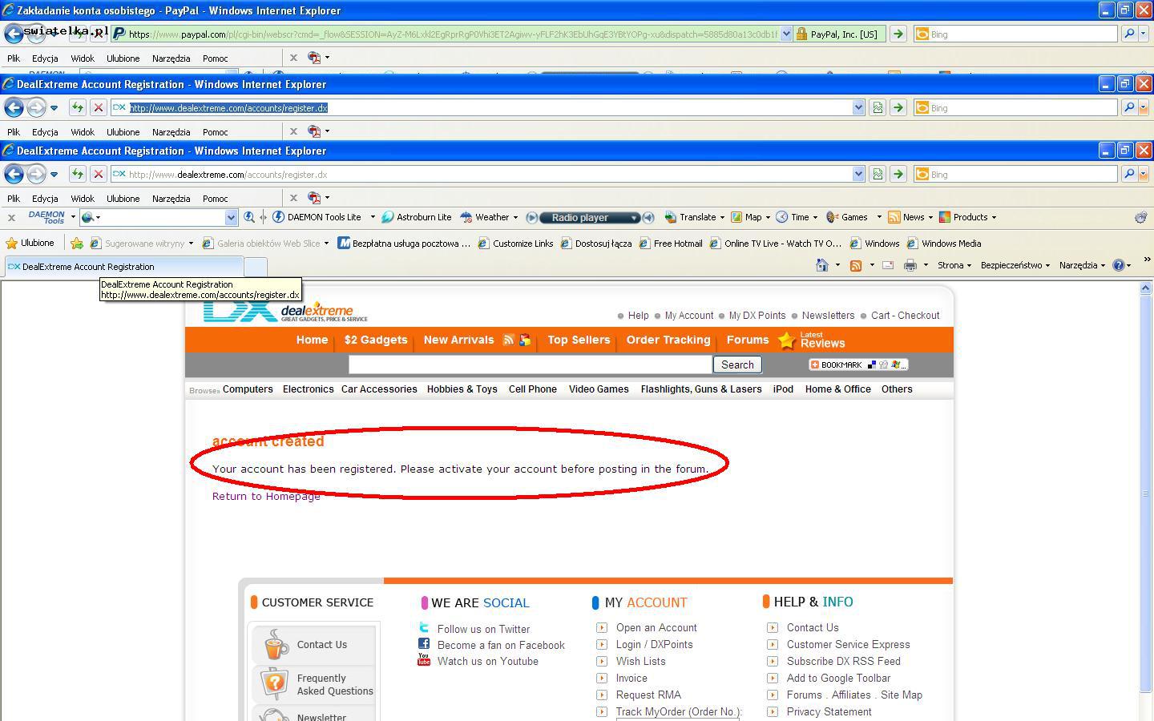Click the Latest Reviews star link
This screenshot has width=1154, height=721.
[x=811, y=340]
